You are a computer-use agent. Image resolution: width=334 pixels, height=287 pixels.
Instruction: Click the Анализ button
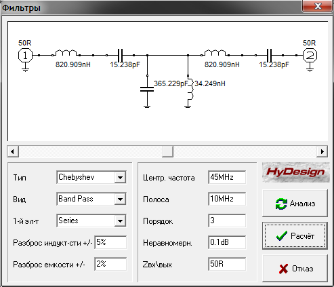[295, 204]
